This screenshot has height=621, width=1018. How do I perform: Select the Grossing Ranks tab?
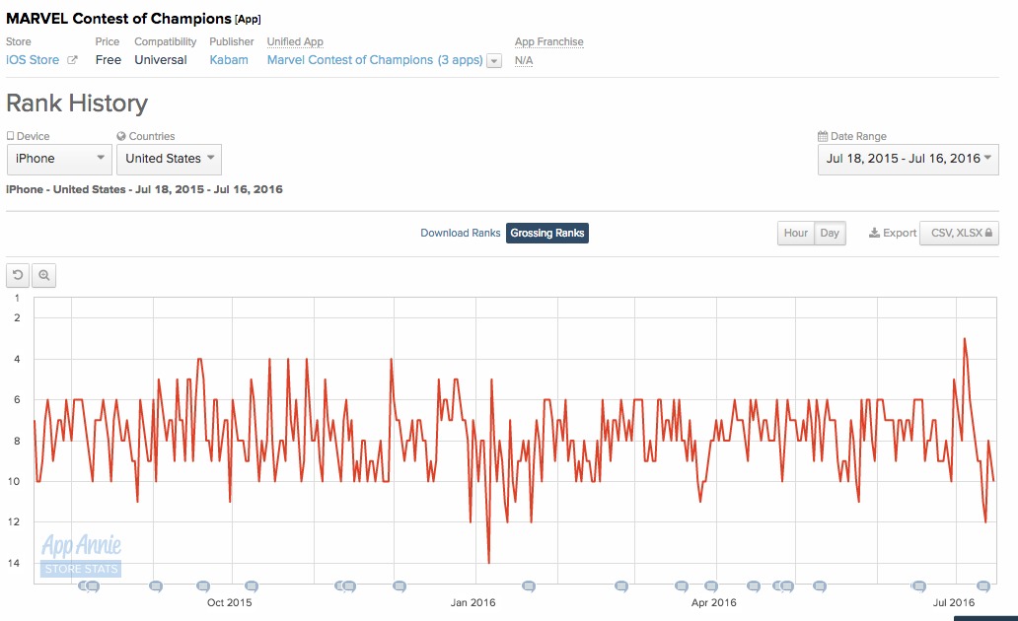[x=547, y=233]
